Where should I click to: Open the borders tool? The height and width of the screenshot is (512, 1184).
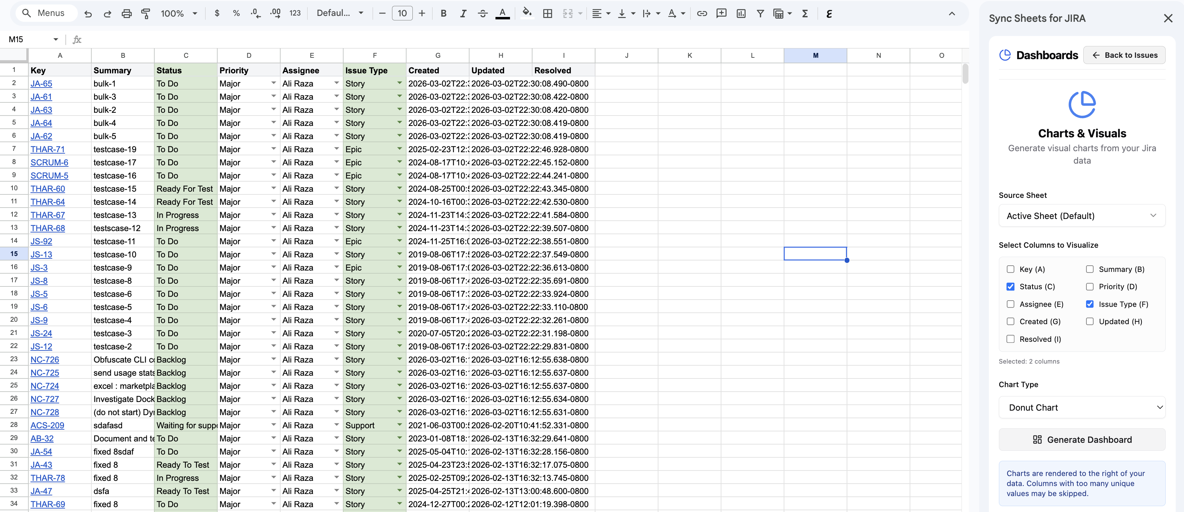pyautogui.click(x=547, y=13)
